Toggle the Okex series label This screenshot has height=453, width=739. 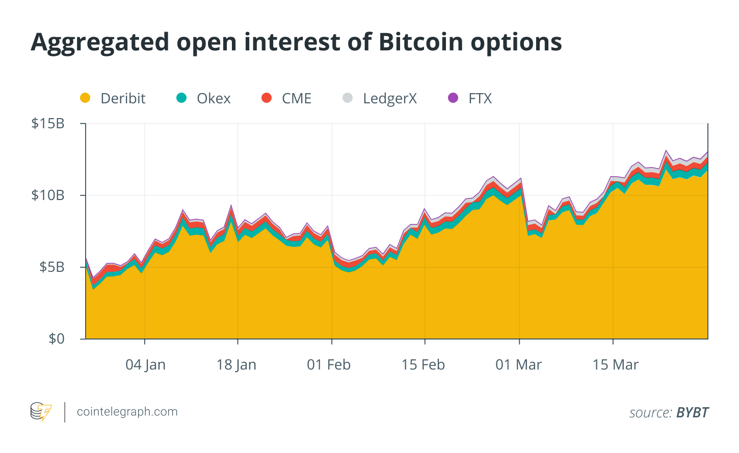[214, 98]
